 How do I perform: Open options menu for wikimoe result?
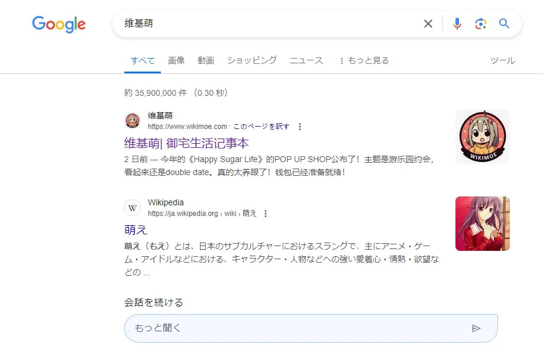coord(300,127)
